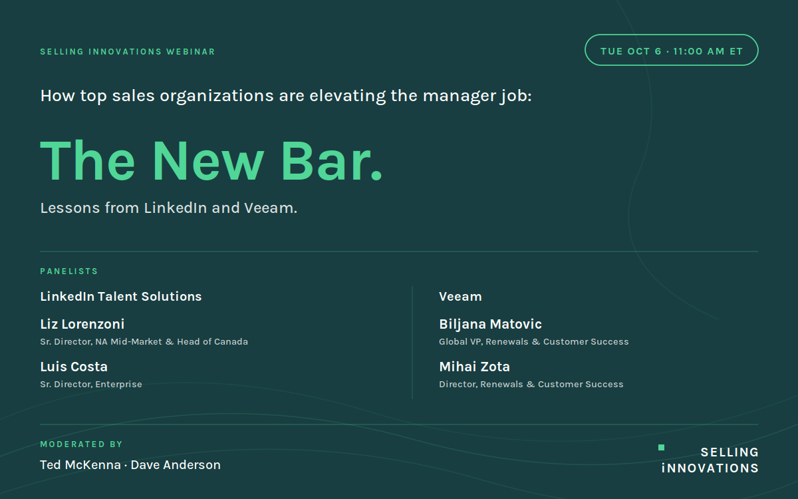
Task: Click 'Sr. Director, Enterprise' title
Action: [91, 384]
